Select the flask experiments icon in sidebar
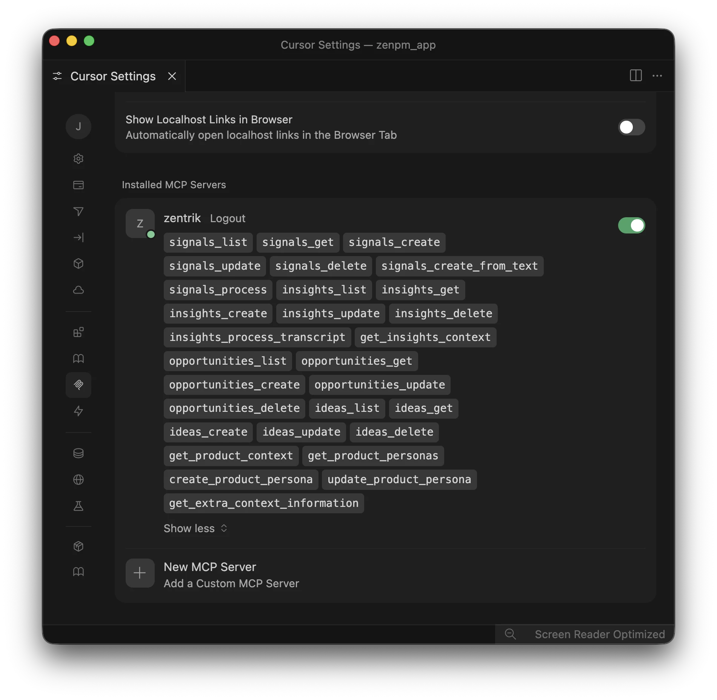 78,506
